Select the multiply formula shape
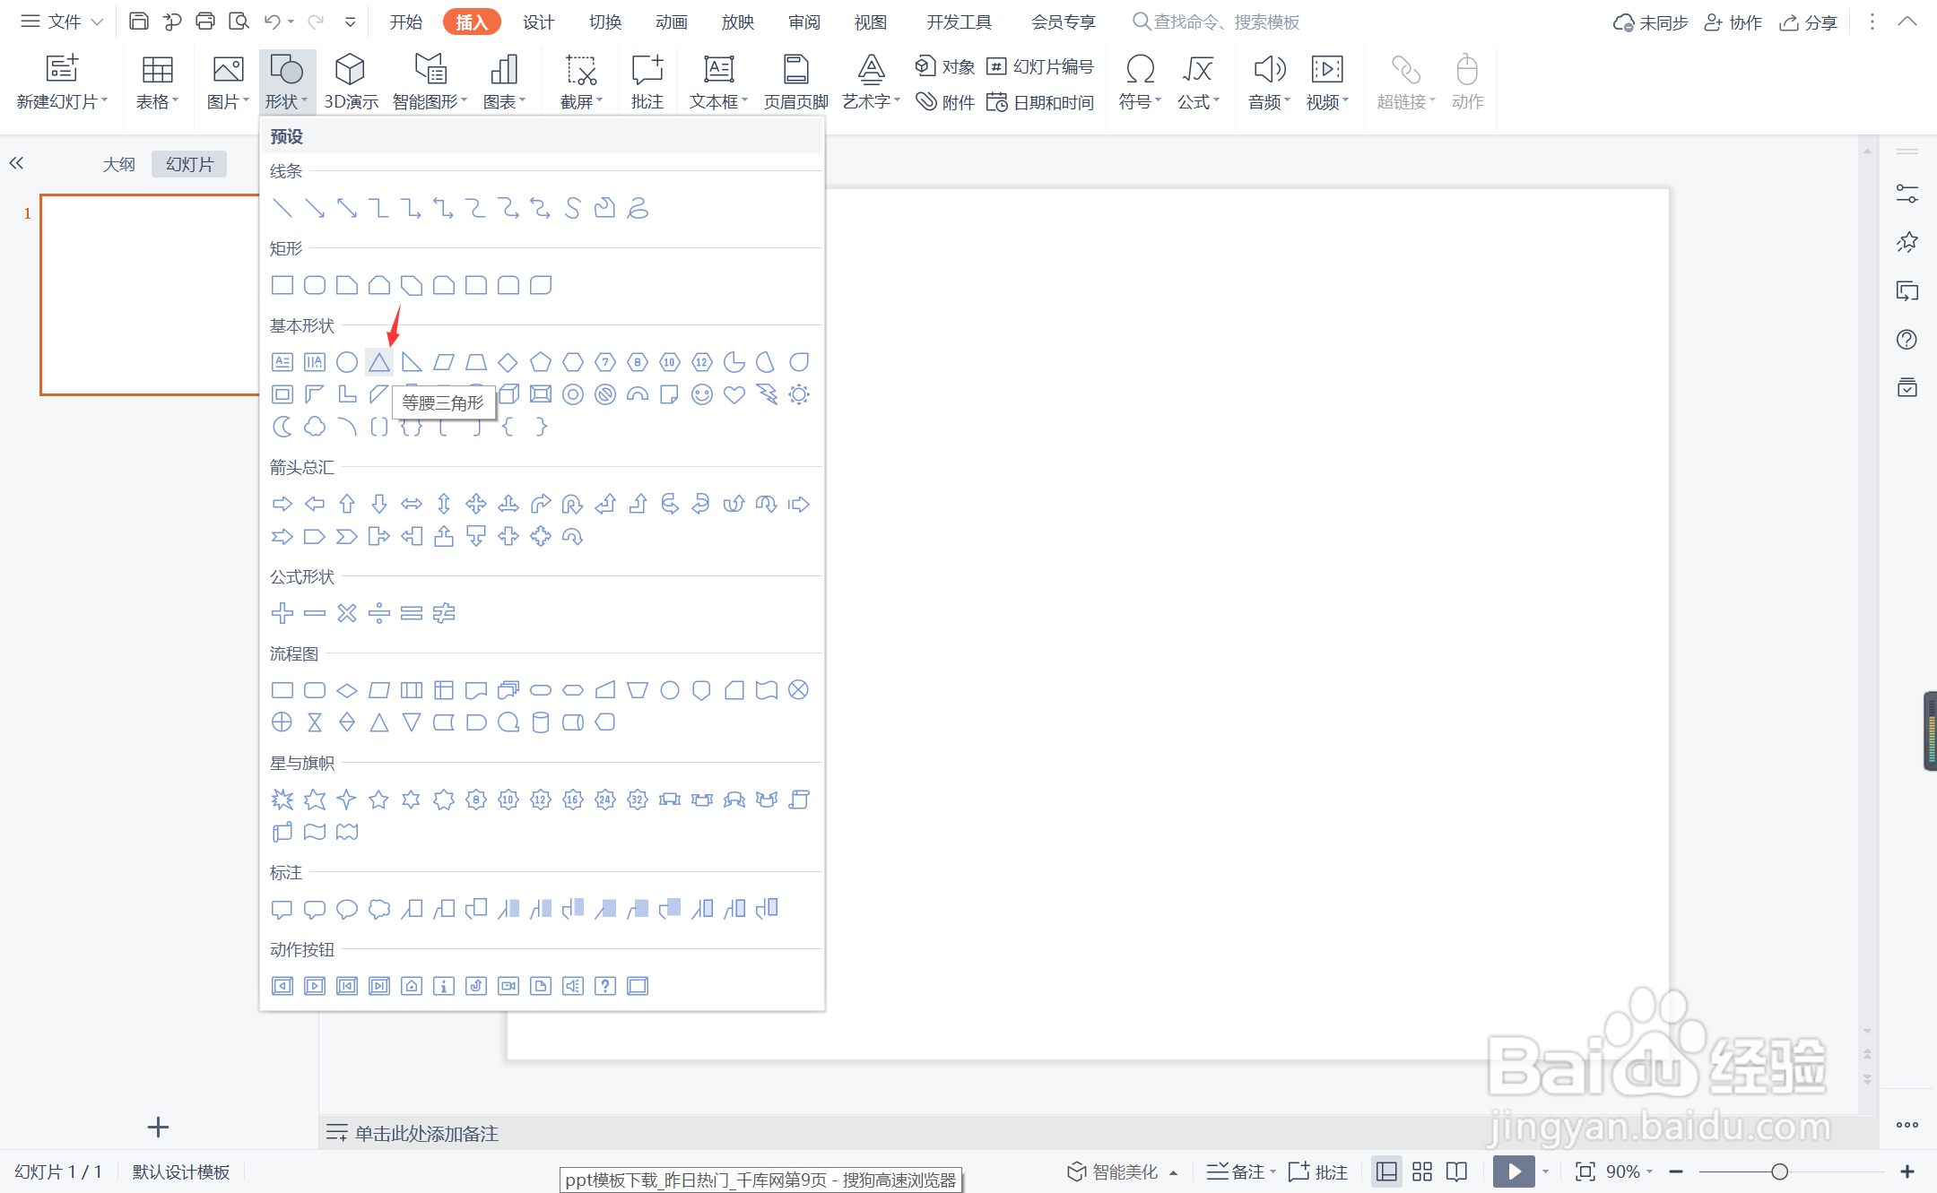Image resolution: width=1937 pixels, height=1193 pixels. pos(347,613)
